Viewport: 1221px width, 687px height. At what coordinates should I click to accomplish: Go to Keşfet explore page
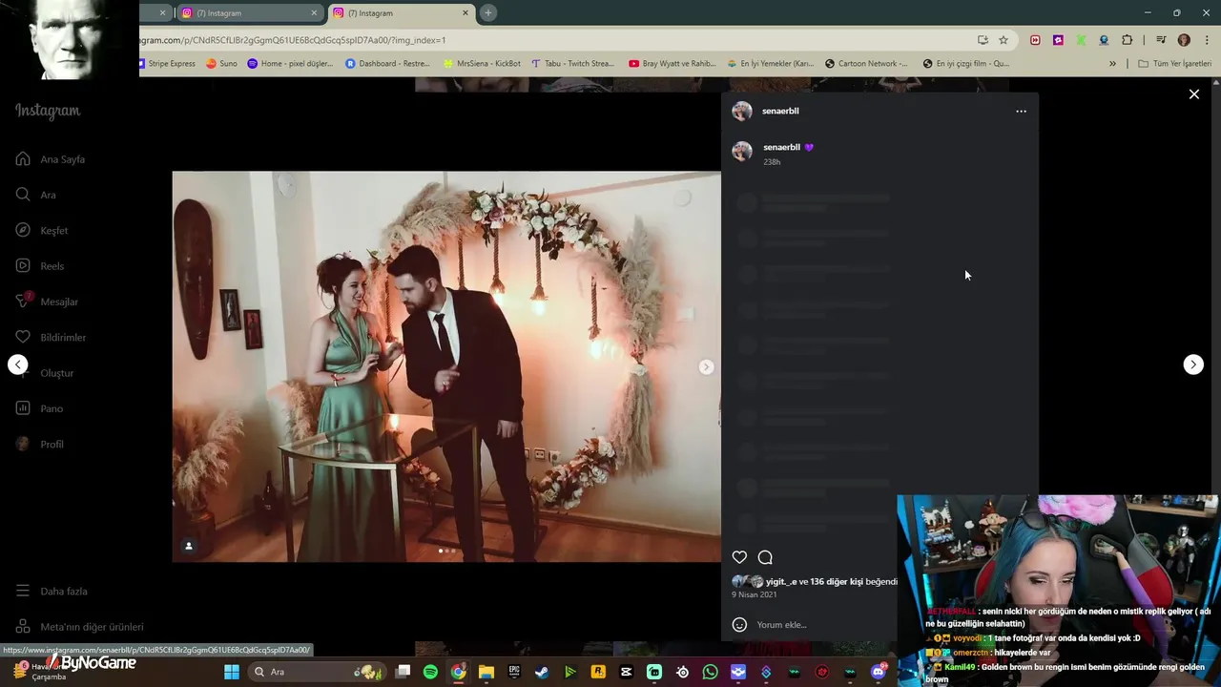[42, 230]
